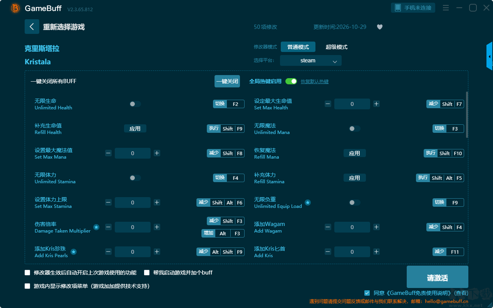Screen dimensions: 493x308
Task: Open the steam platform dropdown
Action: (x=311, y=60)
